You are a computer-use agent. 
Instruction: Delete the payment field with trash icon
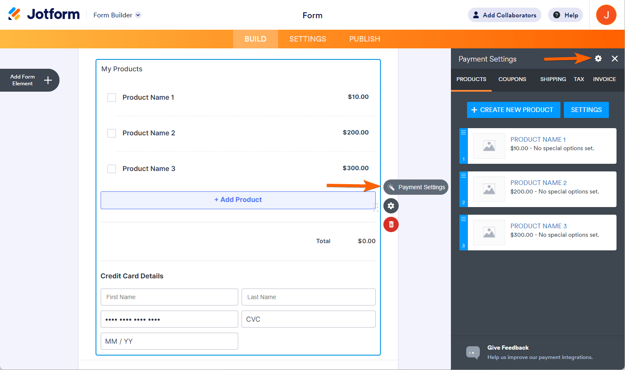pos(391,224)
